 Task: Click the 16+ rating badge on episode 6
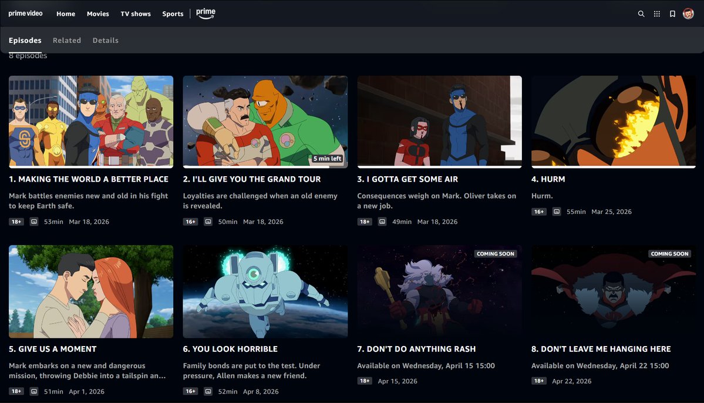point(190,391)
